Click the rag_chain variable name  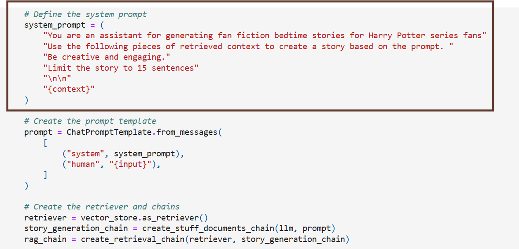coord(45,239)
